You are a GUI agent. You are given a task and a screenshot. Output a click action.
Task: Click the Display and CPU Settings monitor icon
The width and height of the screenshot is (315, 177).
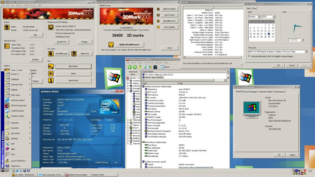click(x=51, y=27)
